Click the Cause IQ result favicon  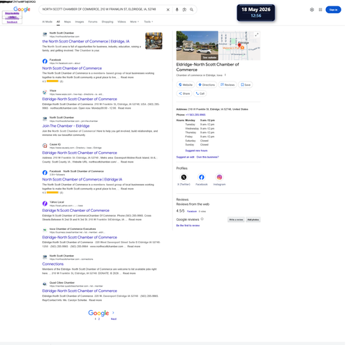tap(45, 146)
